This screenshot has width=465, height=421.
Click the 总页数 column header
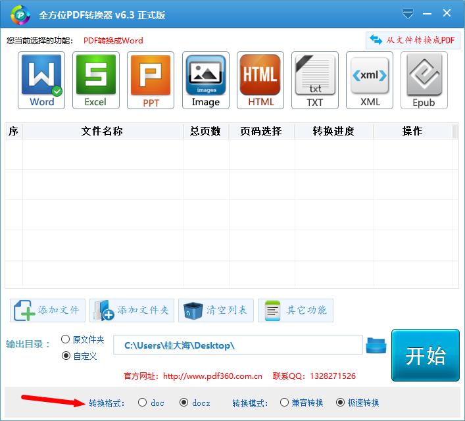tap(205, 131)
